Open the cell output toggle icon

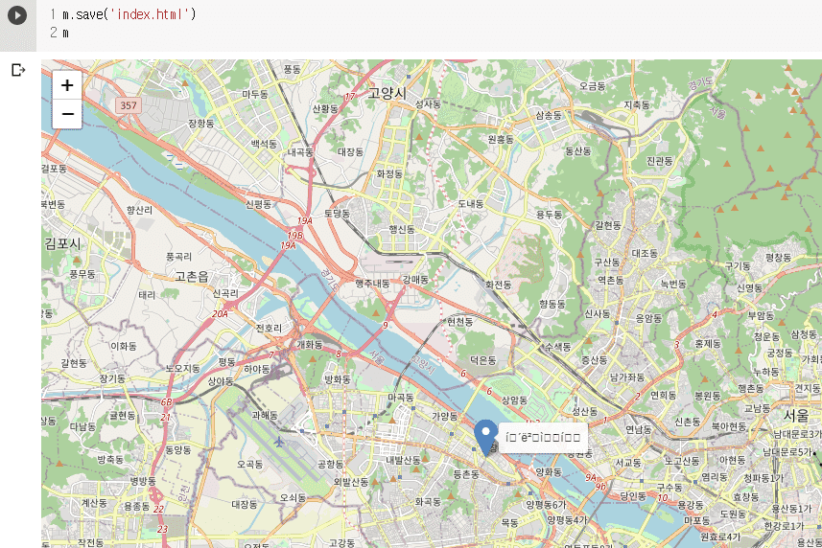coord(18,70)
